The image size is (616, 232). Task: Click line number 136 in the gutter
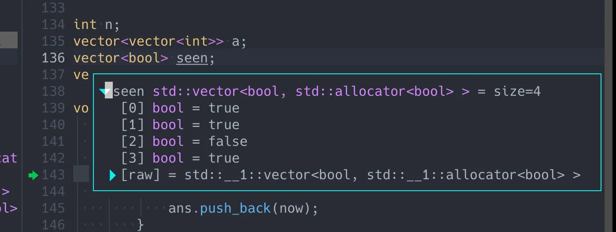(53, 58)
